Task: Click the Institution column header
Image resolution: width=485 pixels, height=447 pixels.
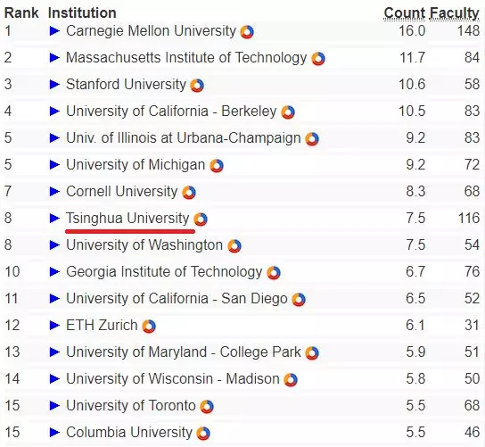Action: click(82, 13)
